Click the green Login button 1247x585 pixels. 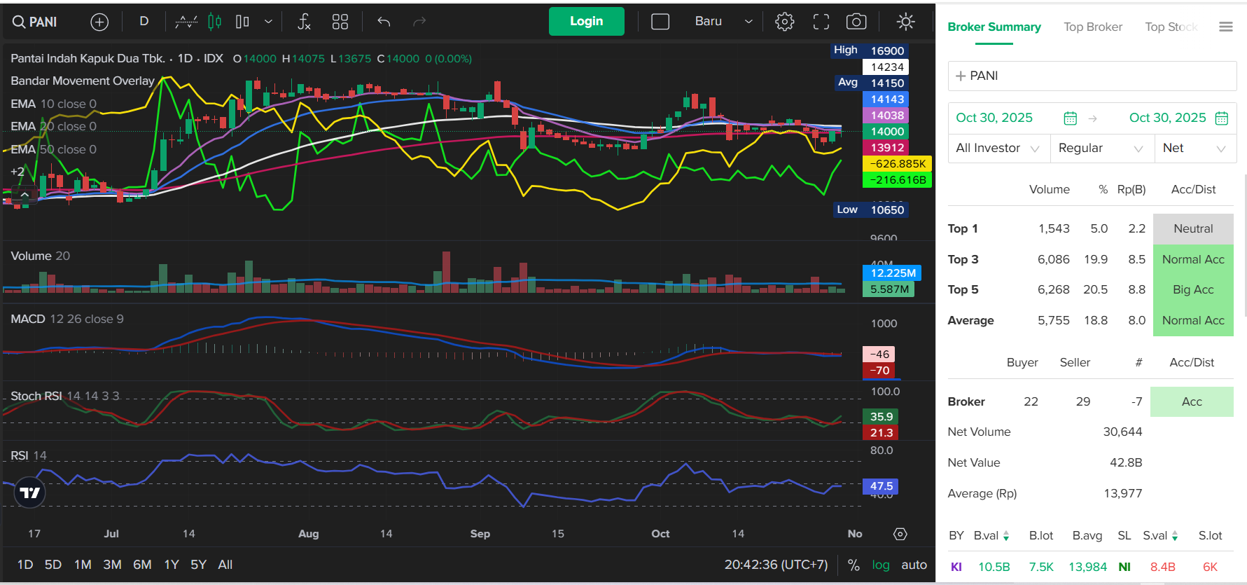586,22
